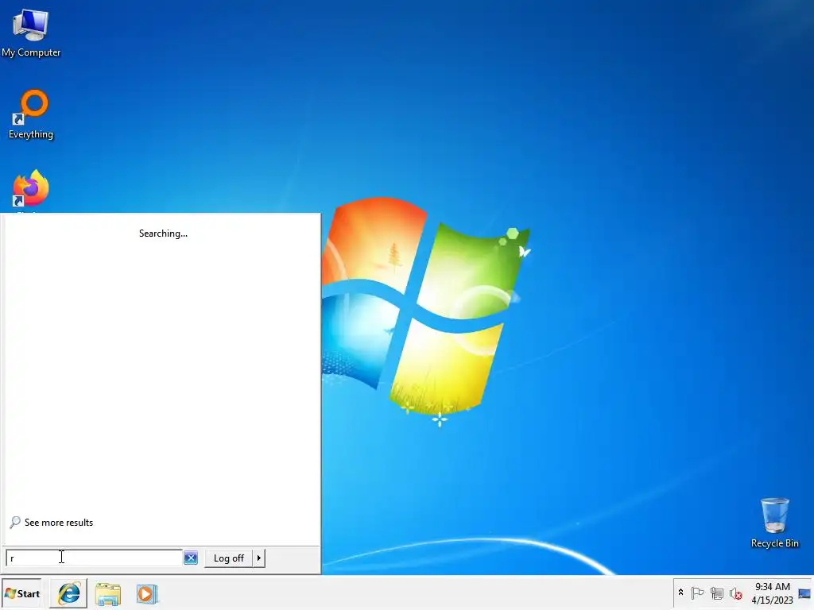Click the muted volume tray icon
814x610 pixels.
point(735,593)
